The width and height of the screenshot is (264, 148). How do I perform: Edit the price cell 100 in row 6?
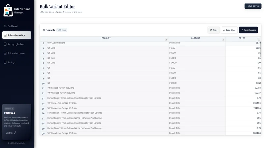click(x=243, y=63)
